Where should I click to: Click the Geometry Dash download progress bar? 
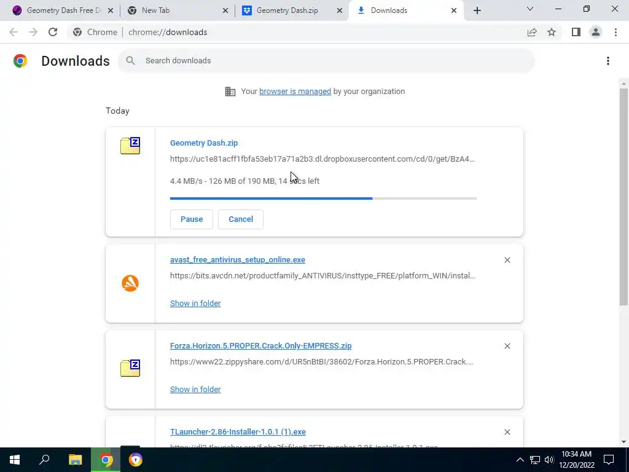(323, 199)
